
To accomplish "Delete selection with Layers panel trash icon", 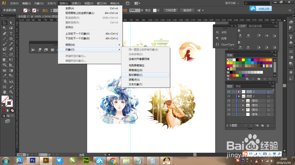I will coord(268,125).
